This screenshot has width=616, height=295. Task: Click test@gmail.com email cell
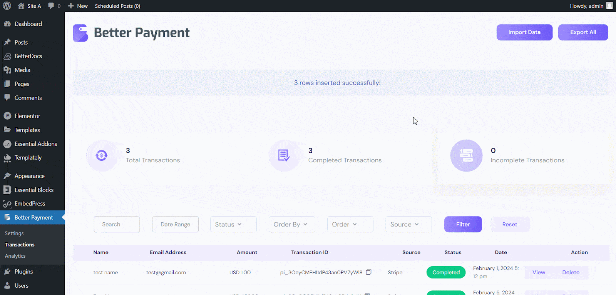tap(166, 272)
